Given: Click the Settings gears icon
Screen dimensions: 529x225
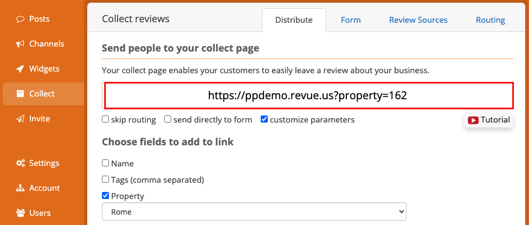Looking at the screenshot, I should 20,163.
